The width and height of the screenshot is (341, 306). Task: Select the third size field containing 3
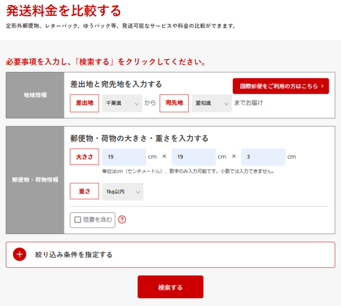click(263, 157)
